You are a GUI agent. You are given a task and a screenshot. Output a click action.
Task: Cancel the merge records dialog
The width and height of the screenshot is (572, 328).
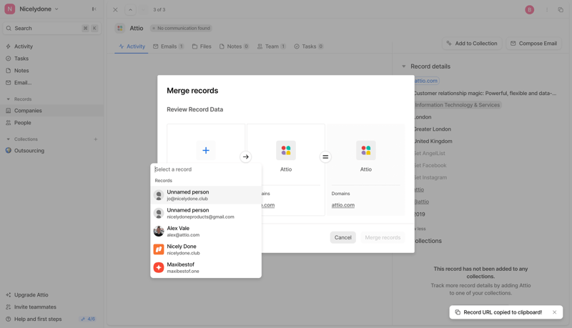(x=343, y=237)
